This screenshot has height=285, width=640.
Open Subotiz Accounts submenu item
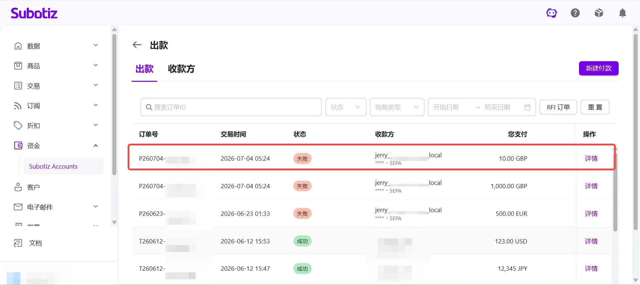[x=63, y=166]
